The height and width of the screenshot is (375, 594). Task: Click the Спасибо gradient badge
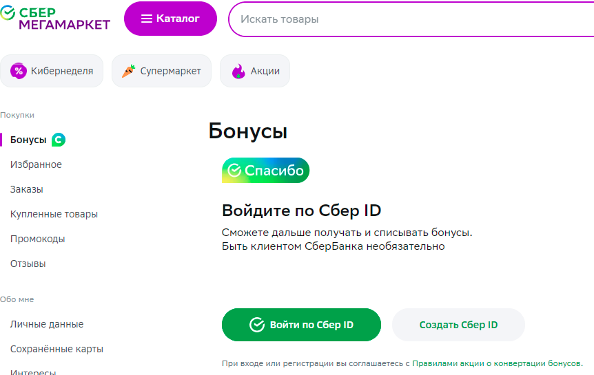tap(265, 170)
